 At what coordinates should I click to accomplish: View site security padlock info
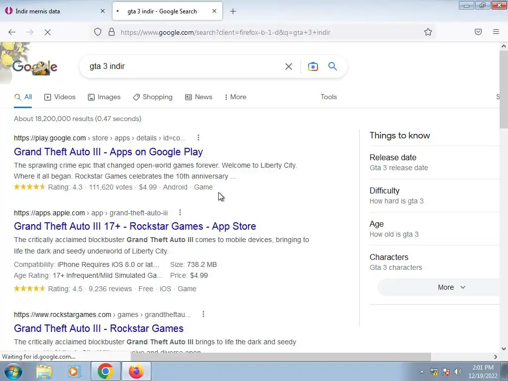(x=112, y=32)
